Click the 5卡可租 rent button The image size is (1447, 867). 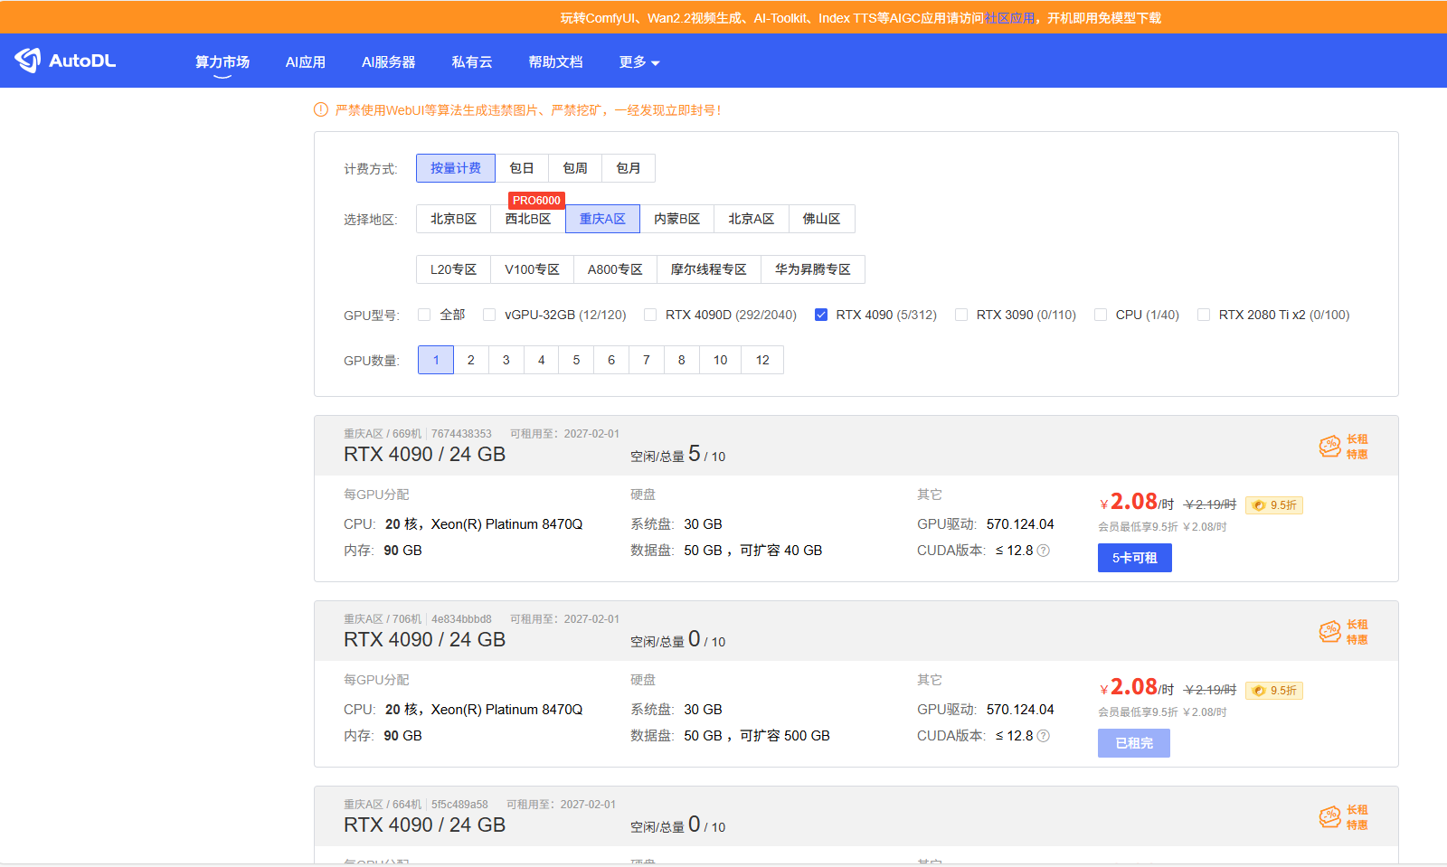click(x=1134, y=558)
